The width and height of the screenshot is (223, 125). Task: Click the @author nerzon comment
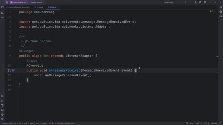coord(38,41)
